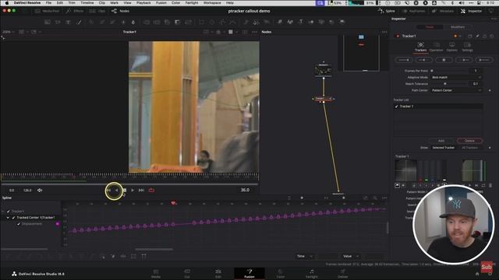Stop playback
Viewport: 499px width, 280px height.
click(x=125, y=190)
